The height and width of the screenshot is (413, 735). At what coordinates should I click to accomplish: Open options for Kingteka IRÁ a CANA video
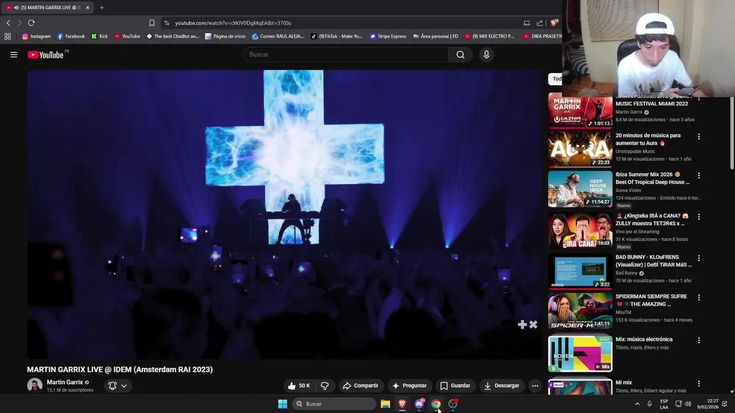point(699,217)
